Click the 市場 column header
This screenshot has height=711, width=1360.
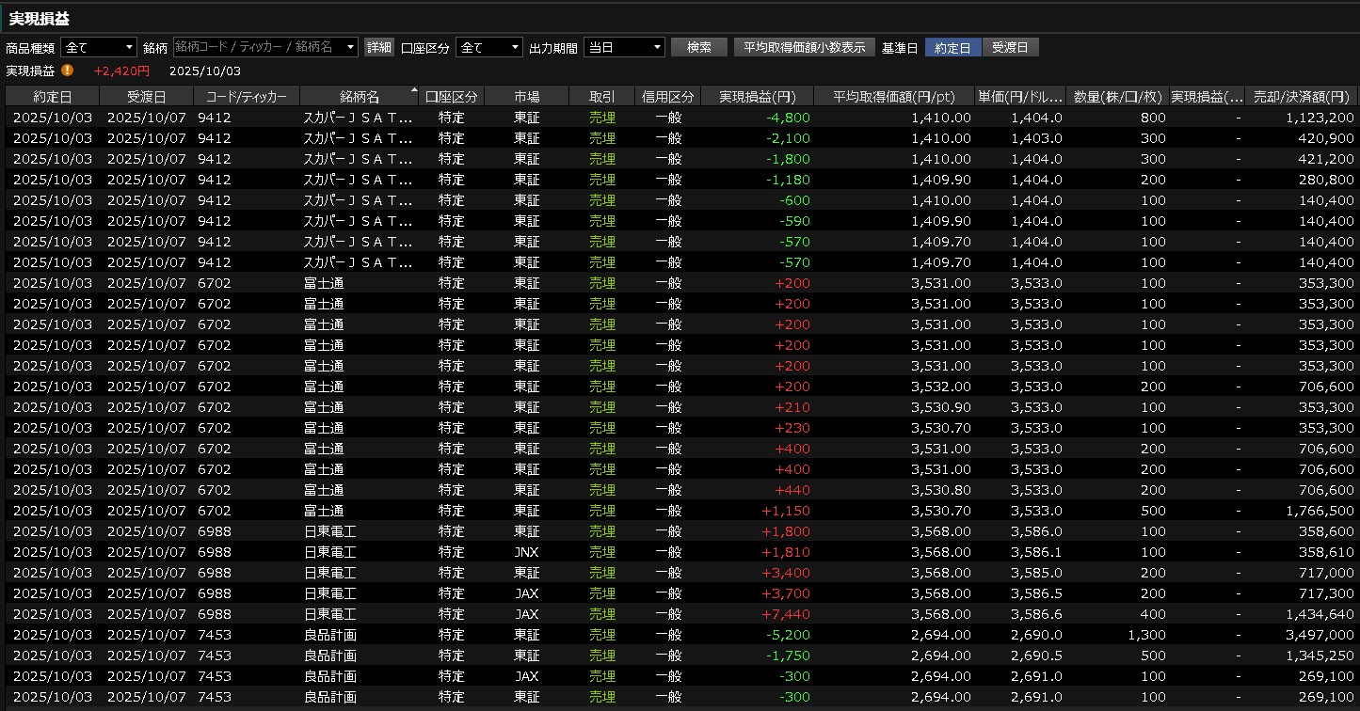point(526,97)
